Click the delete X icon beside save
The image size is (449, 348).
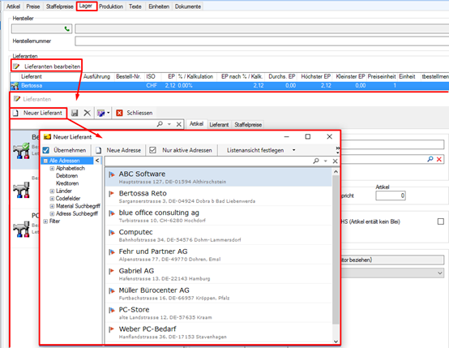[87, 113]
